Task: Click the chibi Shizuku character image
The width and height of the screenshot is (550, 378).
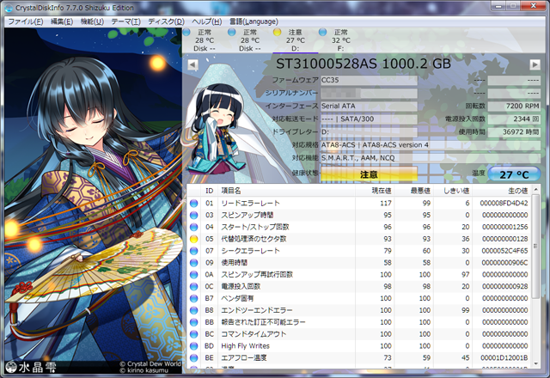Action: pyautogui.click(x=217, y=130)
